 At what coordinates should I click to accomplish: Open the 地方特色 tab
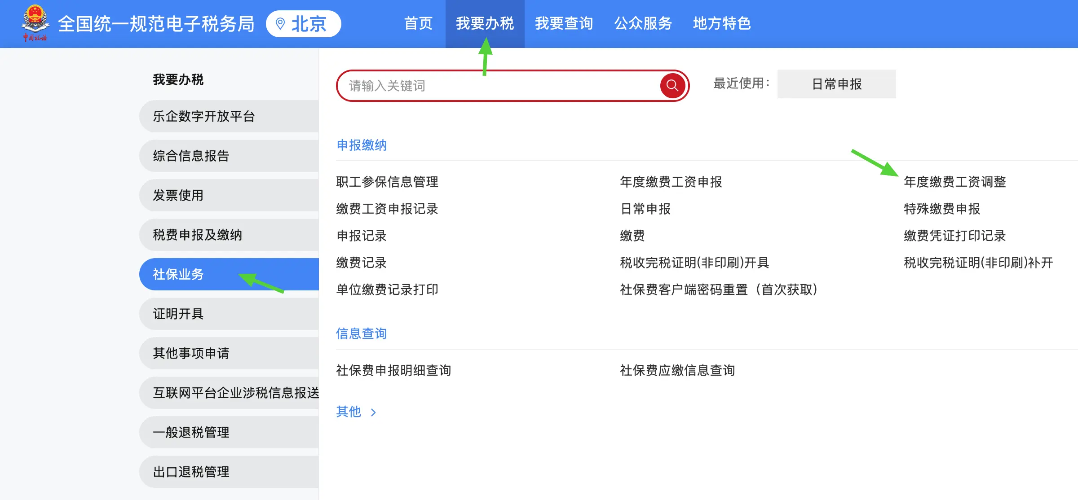[722, 23]
